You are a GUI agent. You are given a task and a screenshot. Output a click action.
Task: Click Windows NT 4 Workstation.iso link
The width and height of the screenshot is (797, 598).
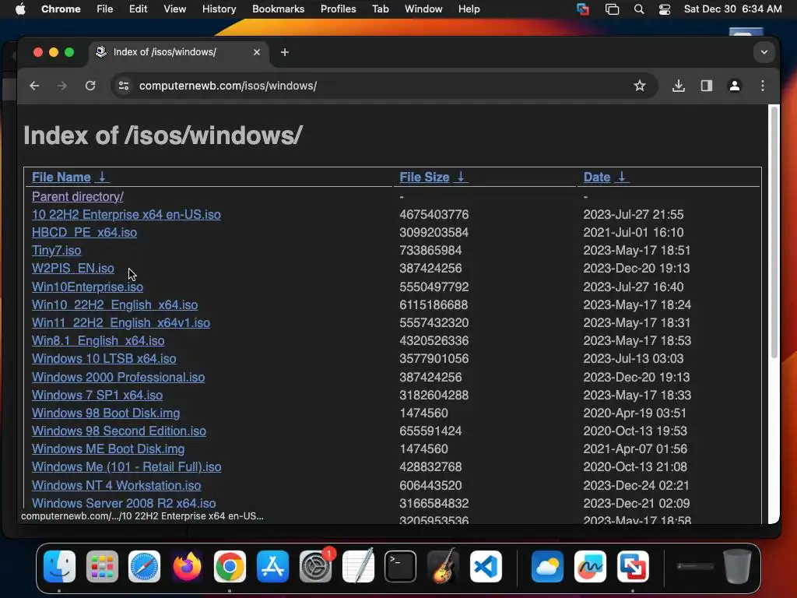(117, 486)
